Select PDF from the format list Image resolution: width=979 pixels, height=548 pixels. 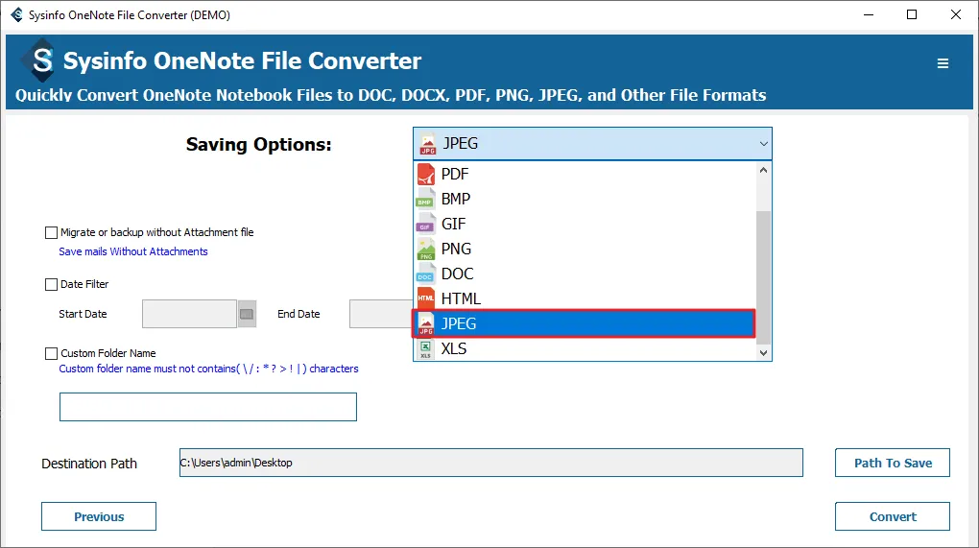click(585, 174)
